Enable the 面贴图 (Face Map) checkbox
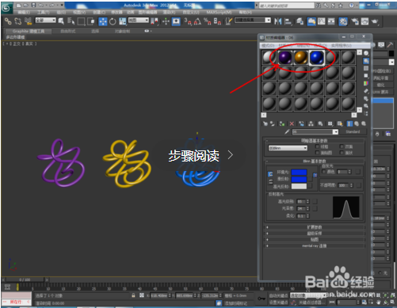 pos(317,153)
